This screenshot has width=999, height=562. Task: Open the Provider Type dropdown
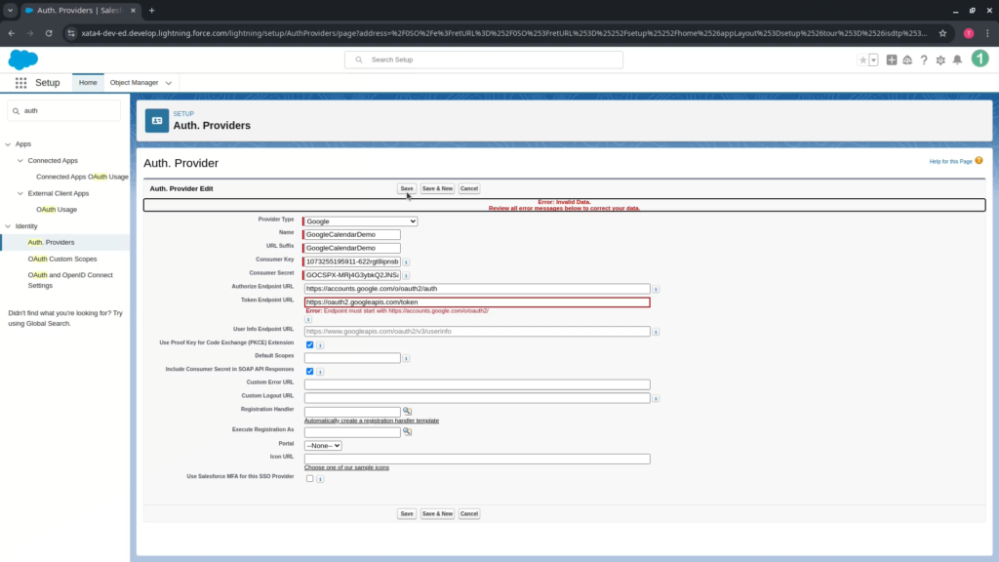pyautogui.click(x=361, y=221)
